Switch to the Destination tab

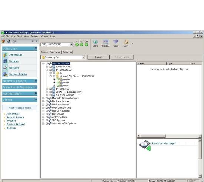[x=55, y=52]
